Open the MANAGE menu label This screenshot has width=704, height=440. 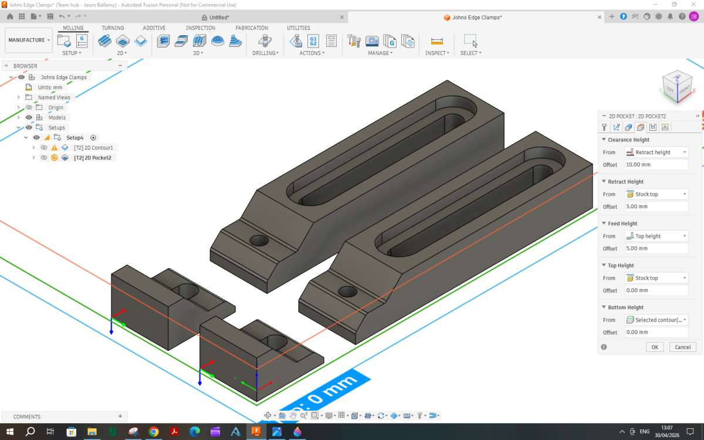point(380,53)
